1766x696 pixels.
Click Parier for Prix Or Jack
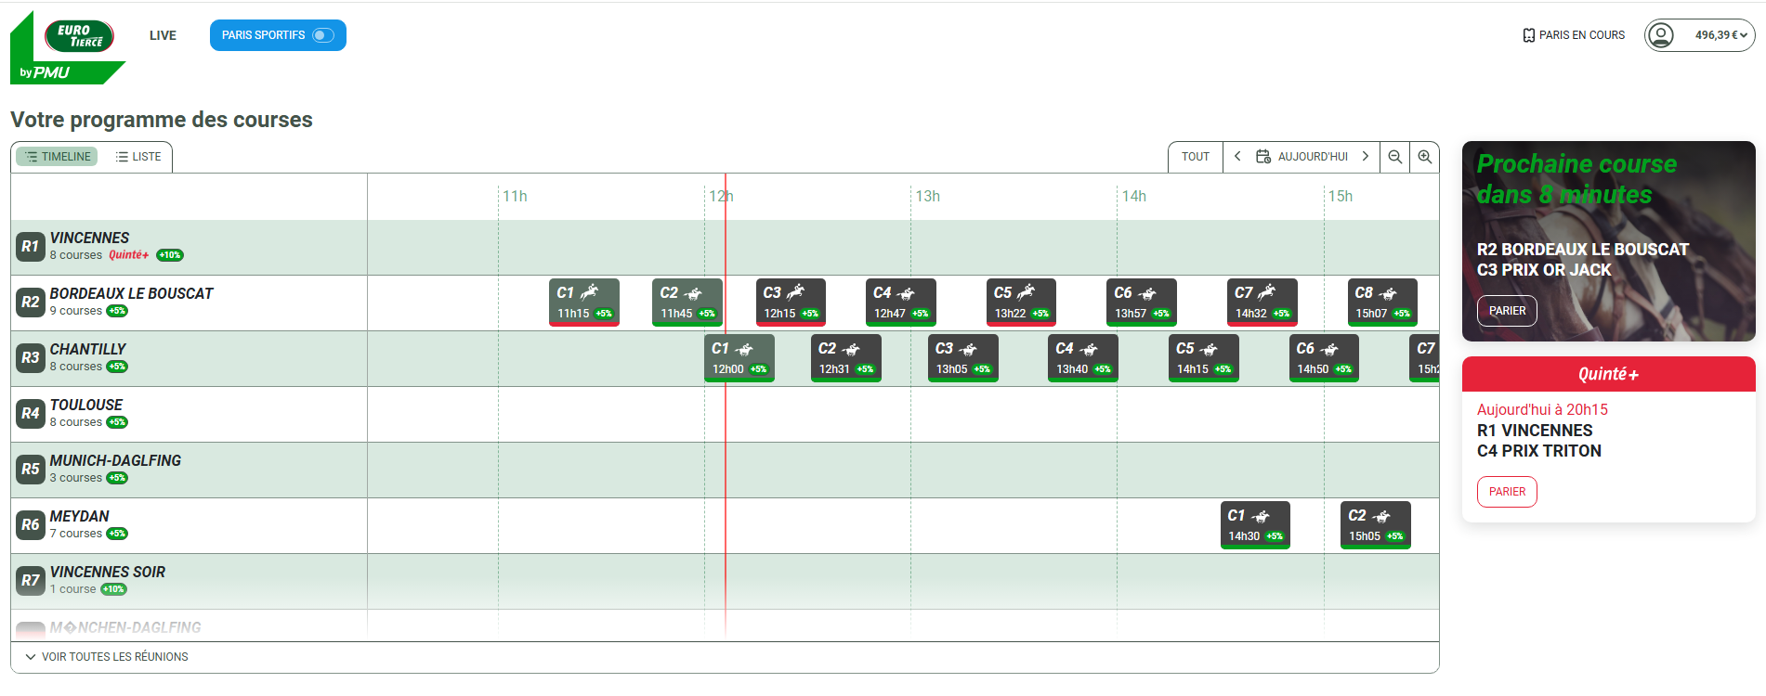[x=1507, y=311]
